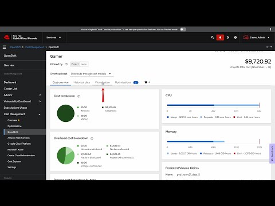The image size is (275, 206).
Task: Click the Feedback side button
Action: click(272, 153)
